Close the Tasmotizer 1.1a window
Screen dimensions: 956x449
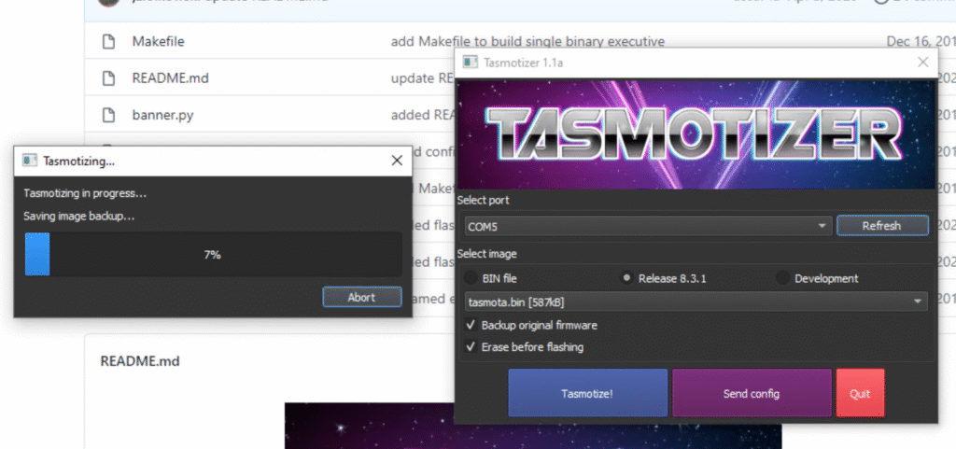coord(922,63)
